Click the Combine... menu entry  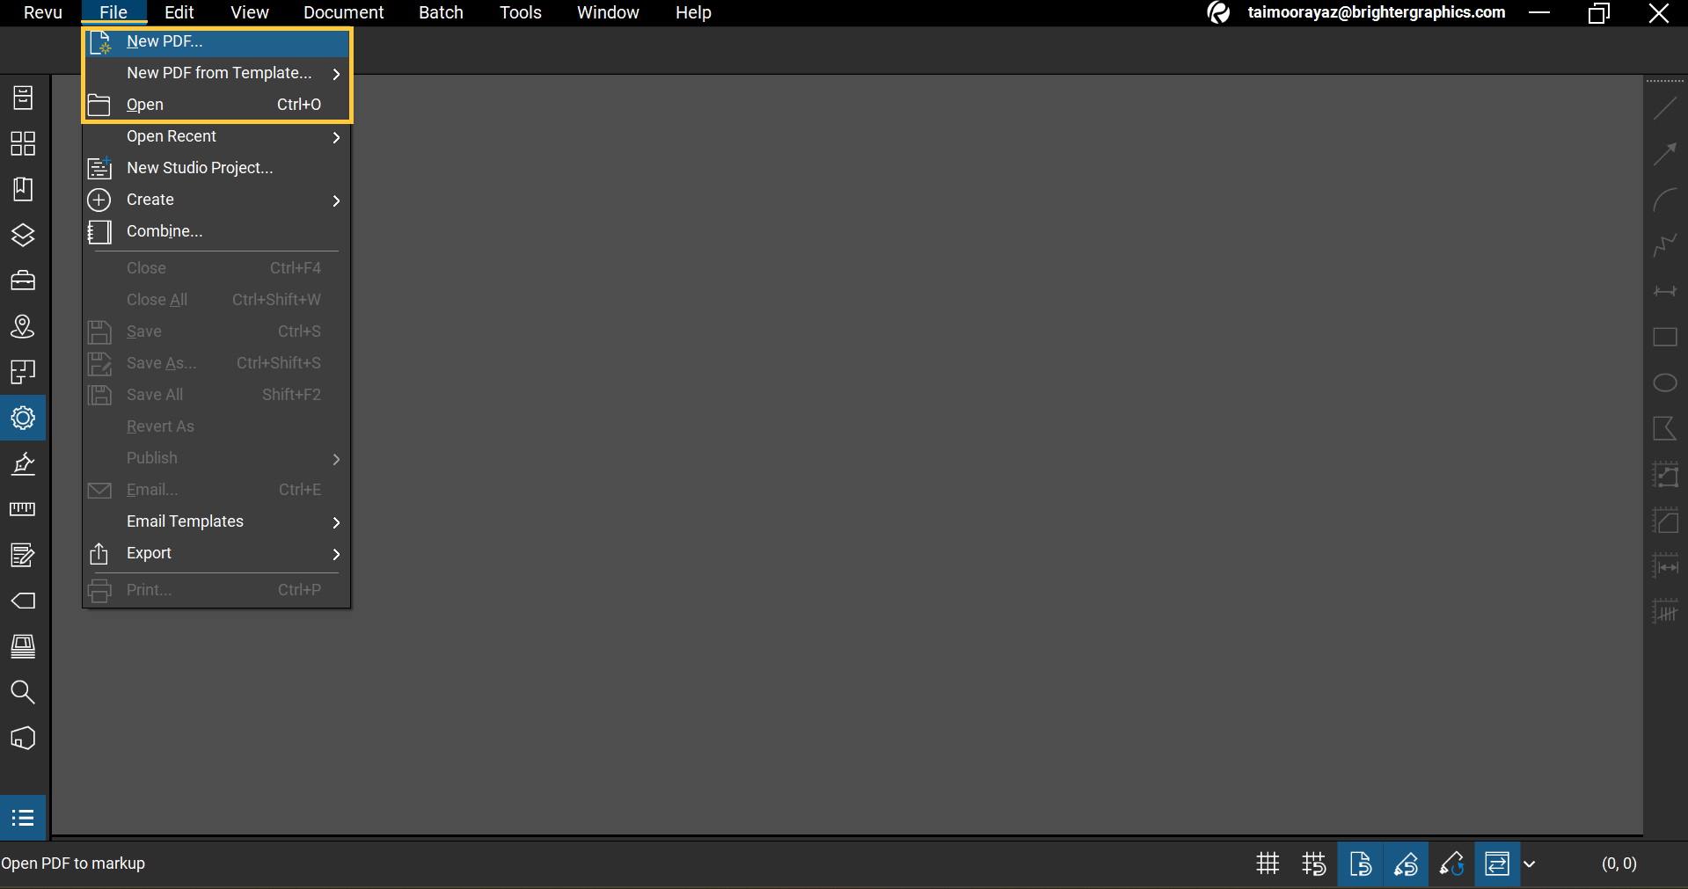[x=164, y=231]
